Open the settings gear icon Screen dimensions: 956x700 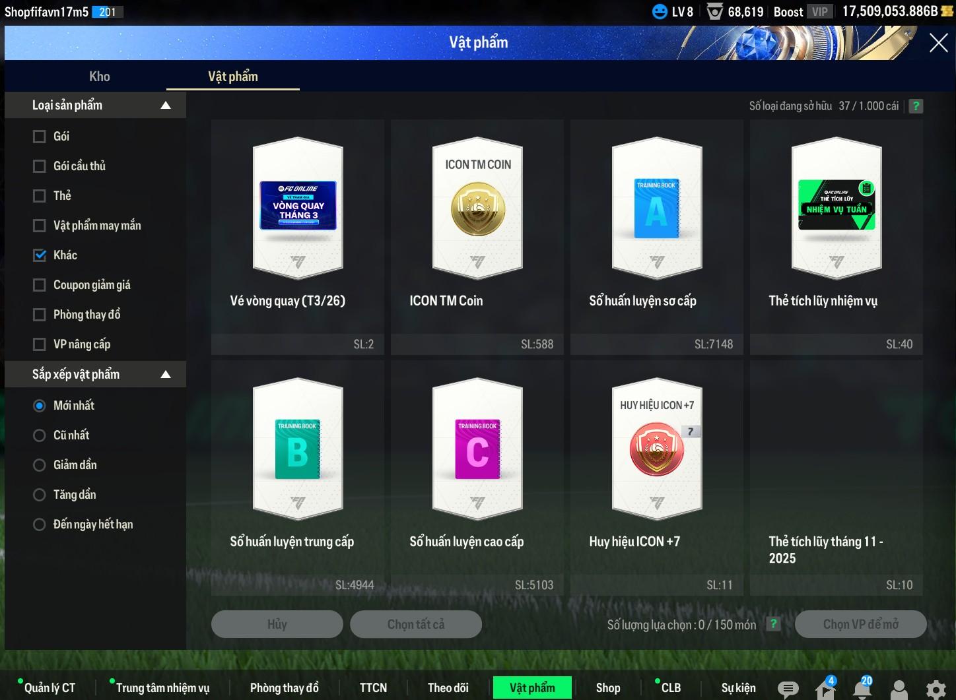click(936, 689)
